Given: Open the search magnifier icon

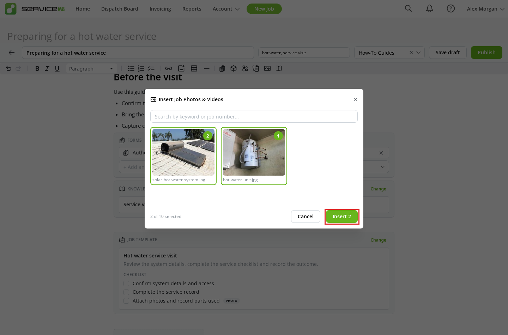Looking at the screenshot, I should tap(408, 8).
